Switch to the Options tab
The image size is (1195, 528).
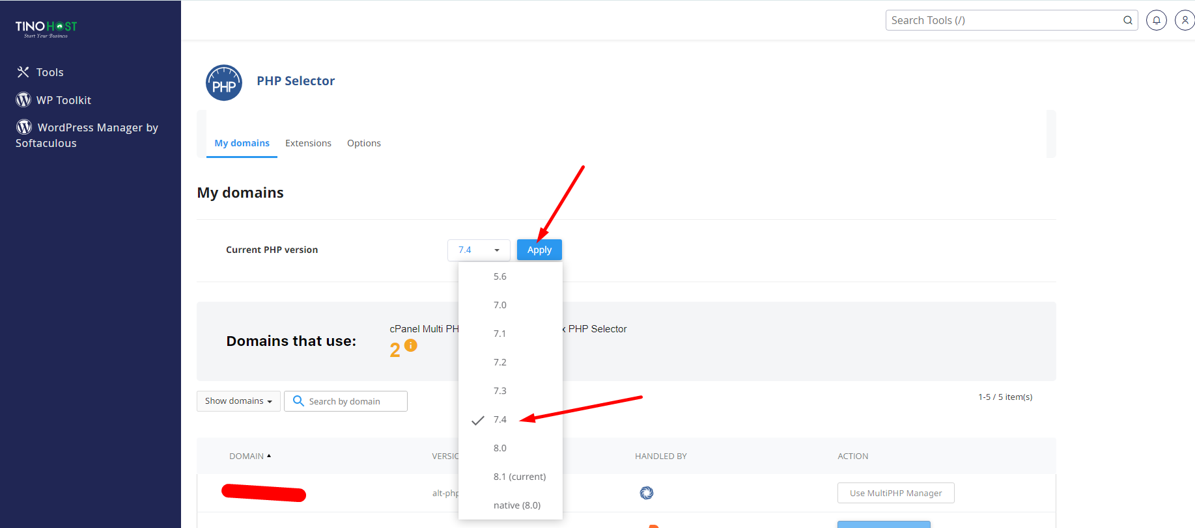(364, 143)
